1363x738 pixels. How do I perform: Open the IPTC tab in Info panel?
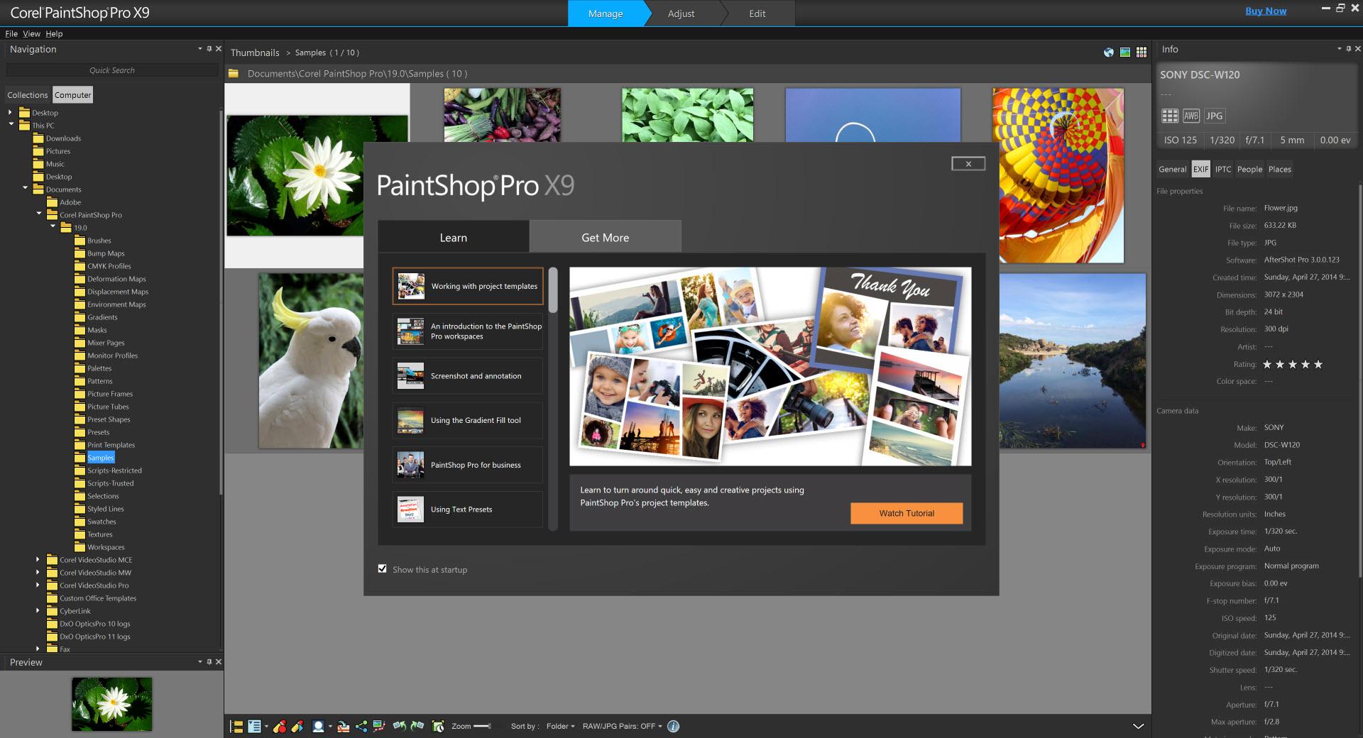pos(1222,169)
